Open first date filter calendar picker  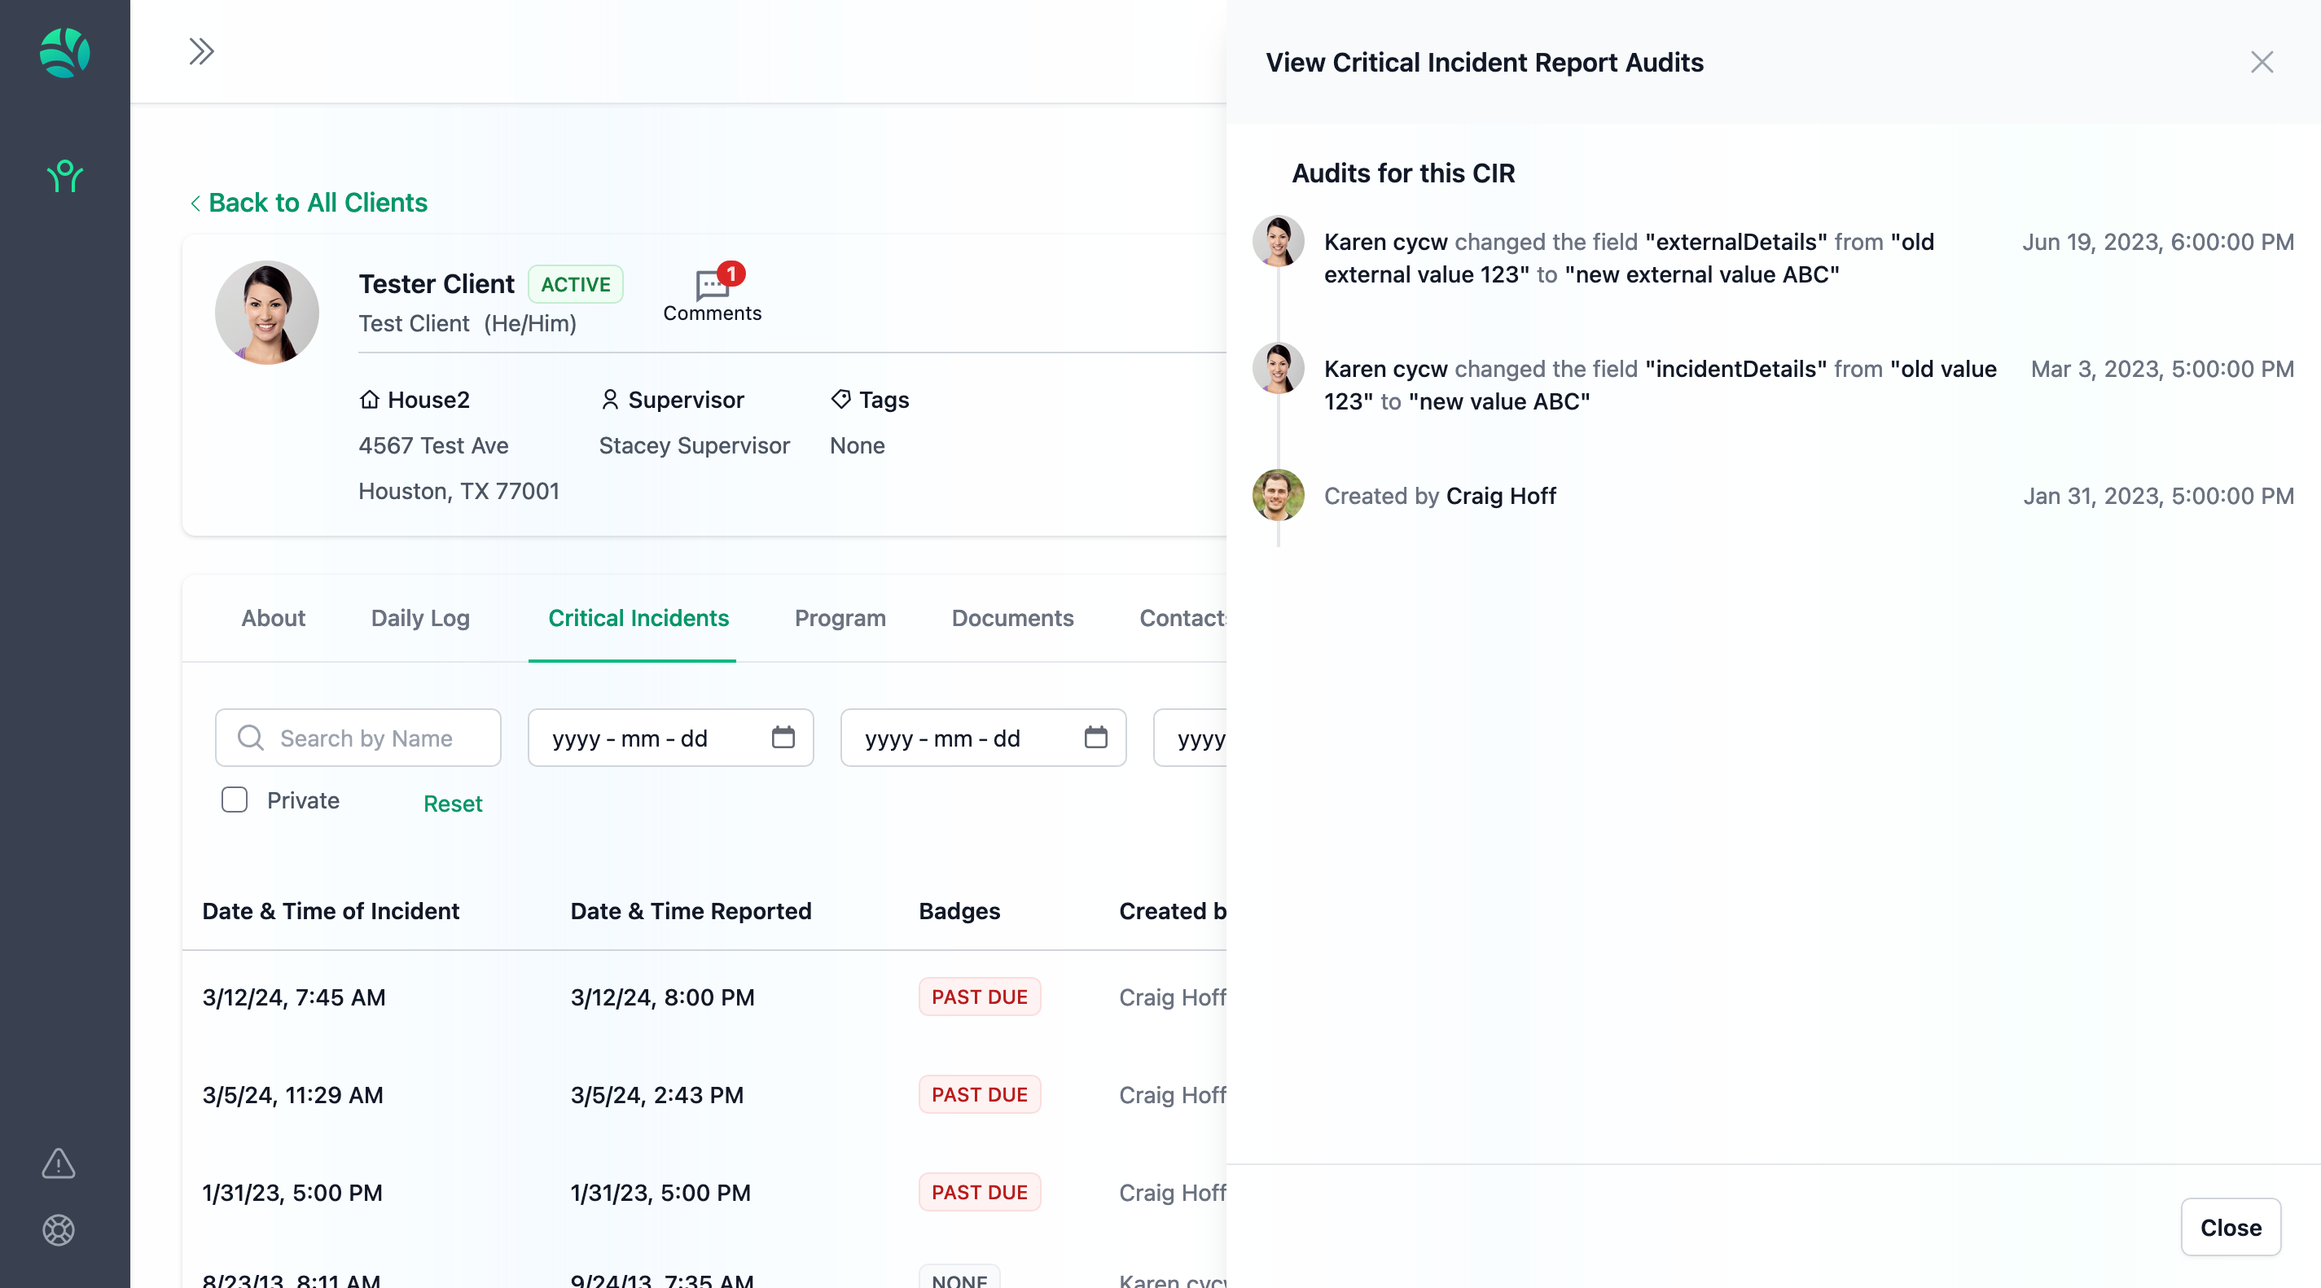coord(783,738)
